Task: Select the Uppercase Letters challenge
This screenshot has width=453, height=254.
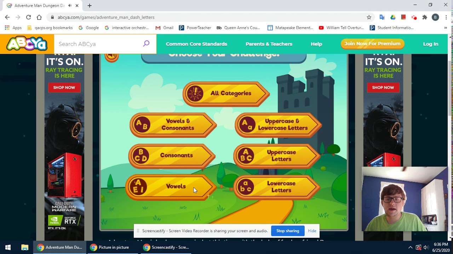Action: [x=277, y=156]
